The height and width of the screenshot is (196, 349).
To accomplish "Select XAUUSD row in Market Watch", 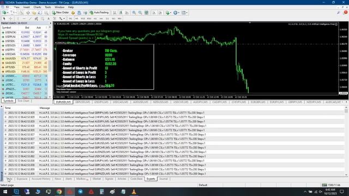I will coord(25,58).
